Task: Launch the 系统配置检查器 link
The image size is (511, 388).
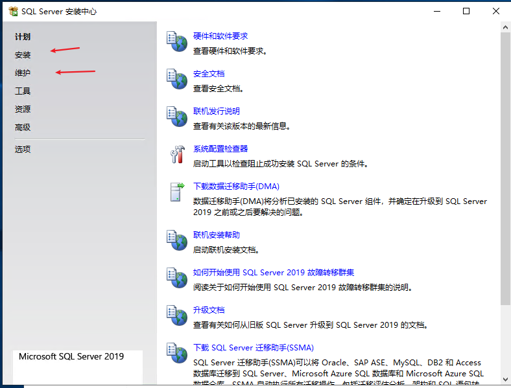Action: [220, 149]
